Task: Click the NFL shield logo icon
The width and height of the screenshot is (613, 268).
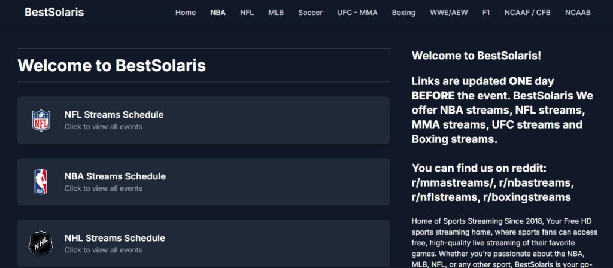Action: pyautogui.click(x=41, y=120)
